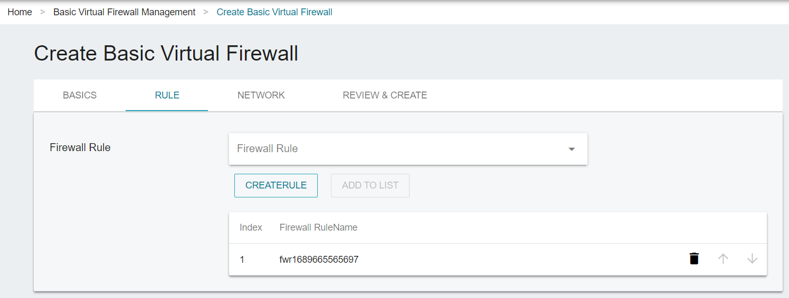Viewport: 789px width, 298px height.
Task: Open Basic Virtual Firewall Management breadcrumb
Action: pos(125,12)
